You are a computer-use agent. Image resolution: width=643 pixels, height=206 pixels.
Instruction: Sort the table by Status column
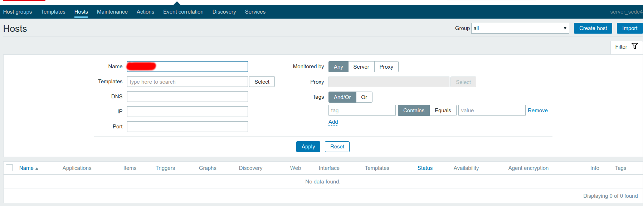pos(425,168)
